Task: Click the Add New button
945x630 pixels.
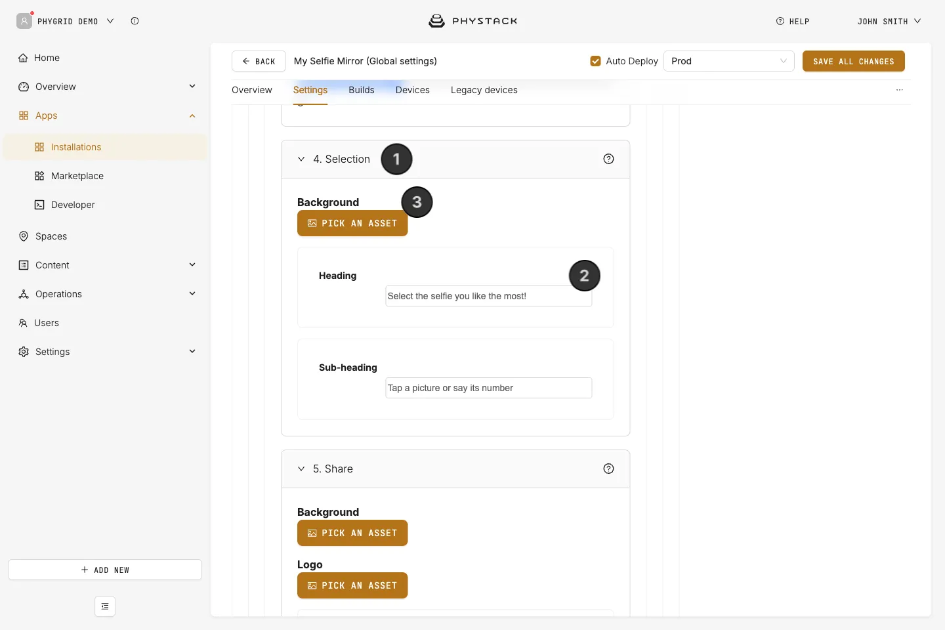Action: coord(105,570)
